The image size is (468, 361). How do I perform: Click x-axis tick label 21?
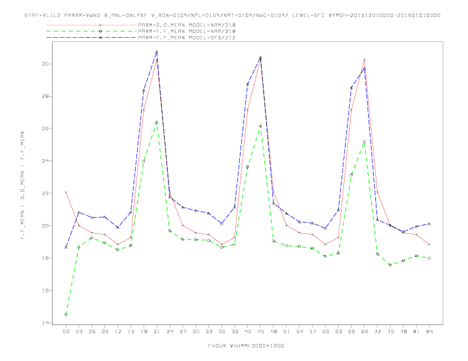(x=157, y=332)
